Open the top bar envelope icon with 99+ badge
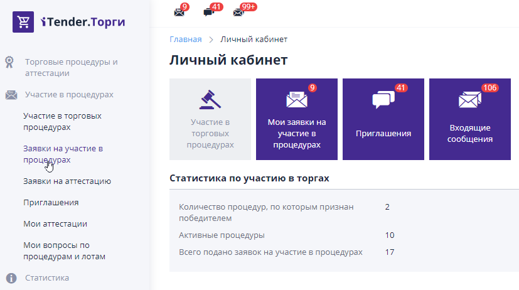 click(238, 12)
